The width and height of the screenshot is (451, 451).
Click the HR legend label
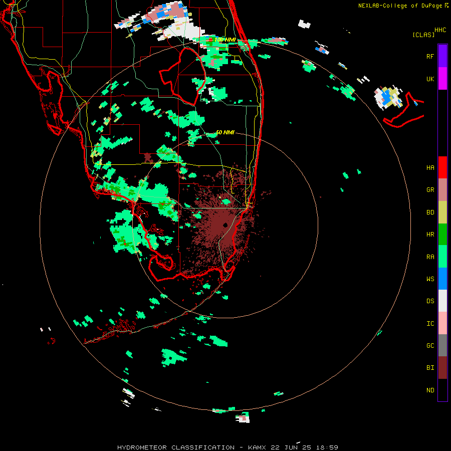click(x=430, y=235)
